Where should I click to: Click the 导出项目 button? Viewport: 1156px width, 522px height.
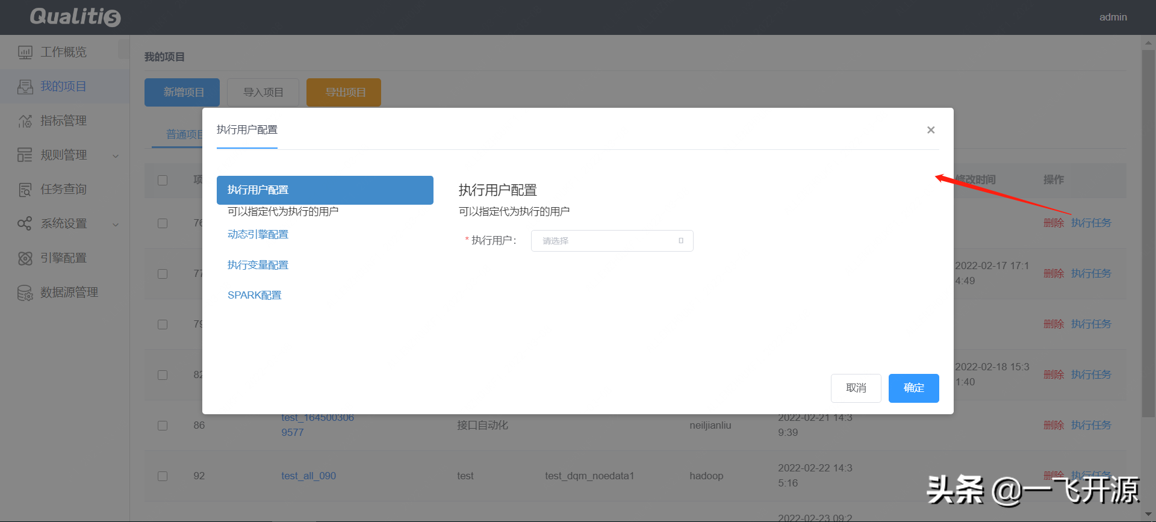point(344,92)
